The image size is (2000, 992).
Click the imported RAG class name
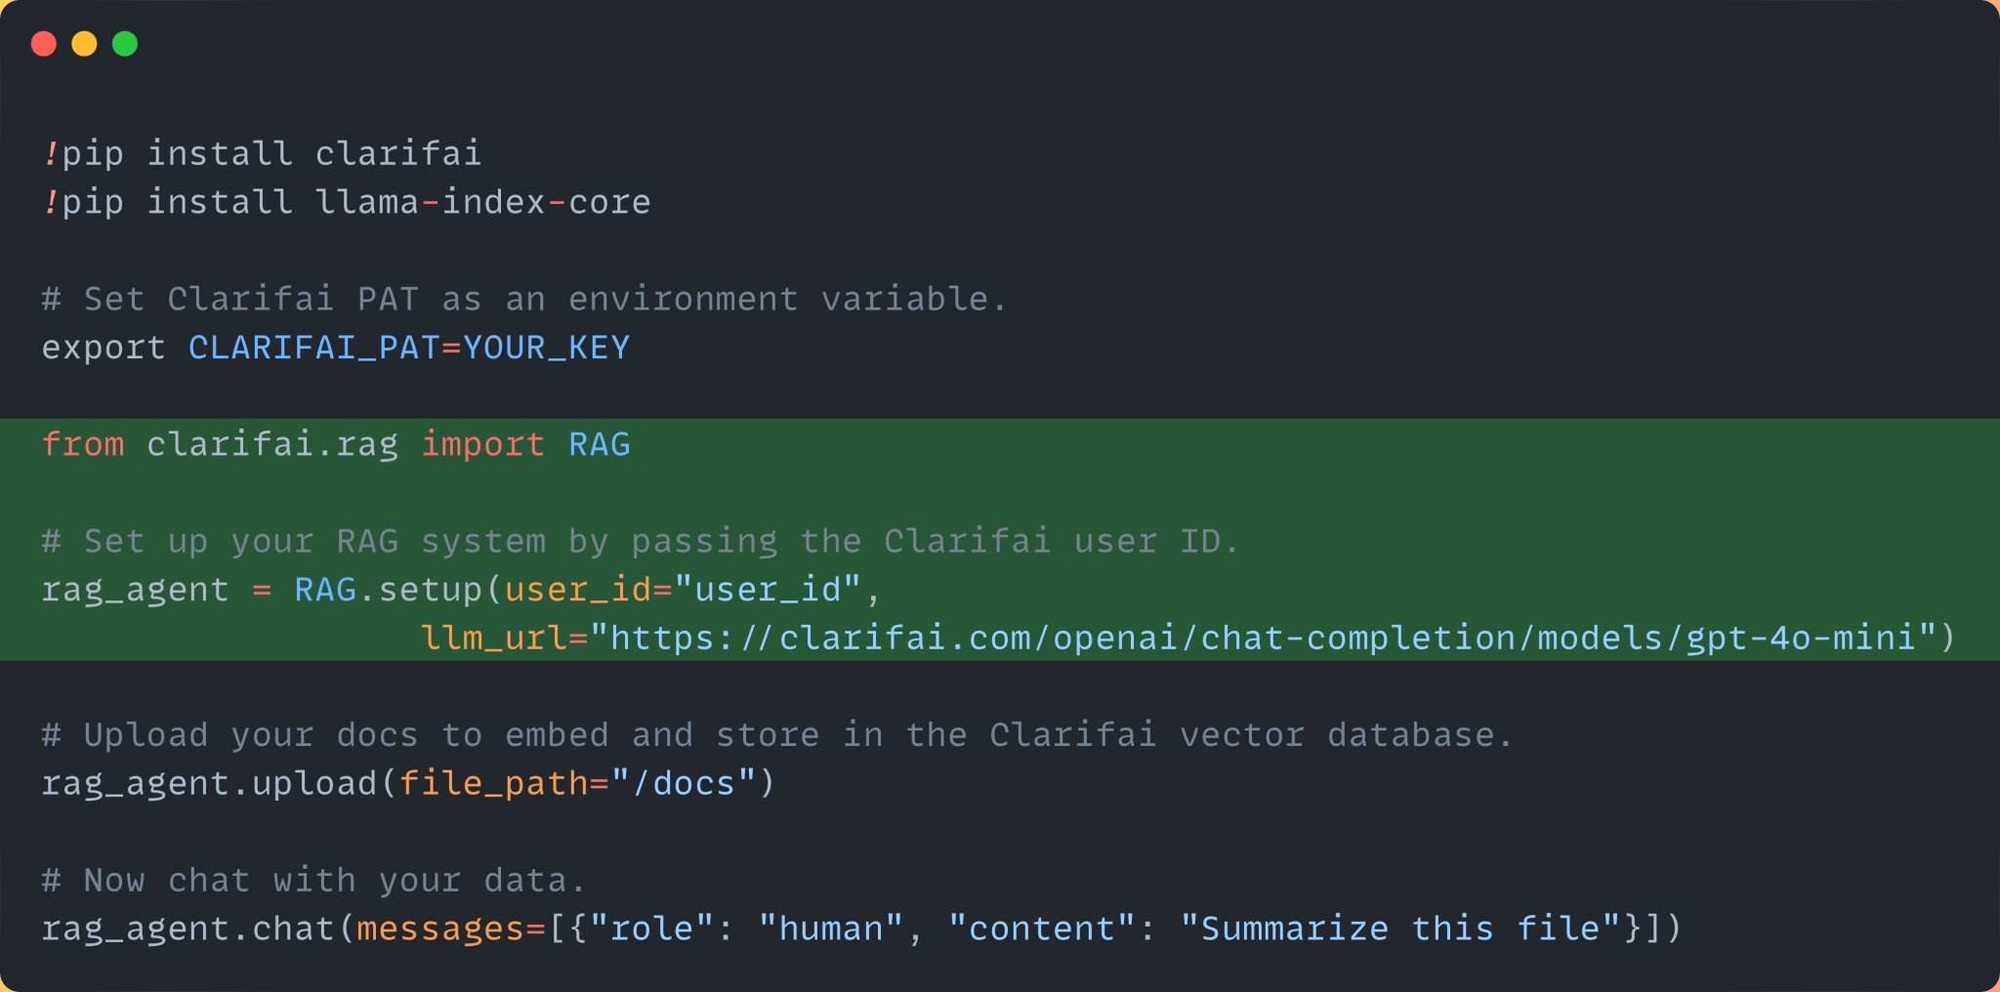pos(600,444)
